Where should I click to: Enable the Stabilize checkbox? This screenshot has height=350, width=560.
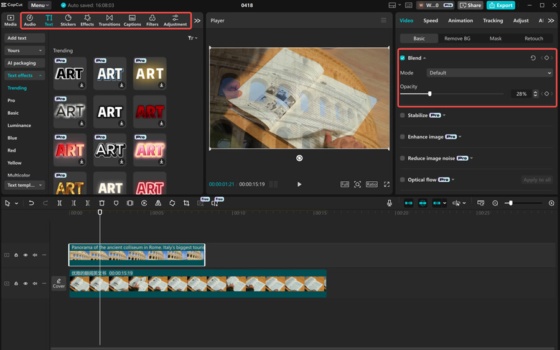(x=403, y=115)
